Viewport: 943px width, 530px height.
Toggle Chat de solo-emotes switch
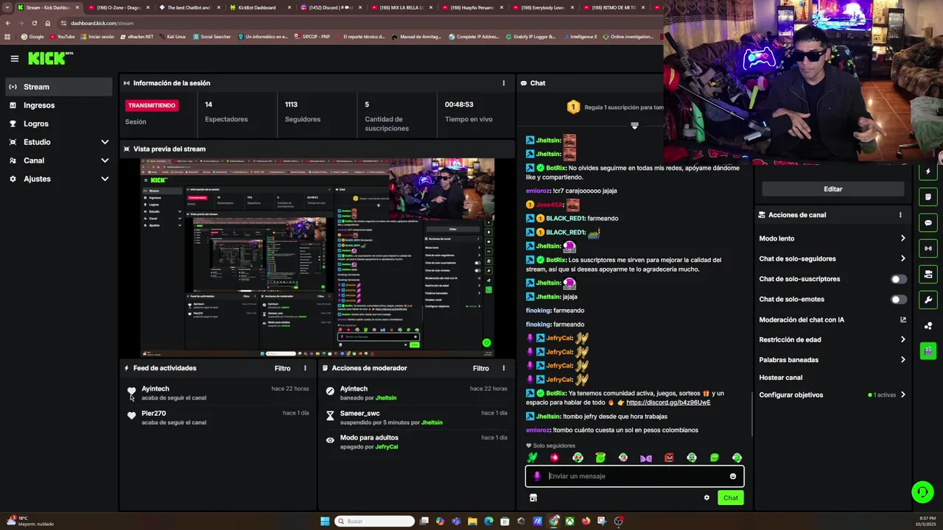(x=899, y=300)
